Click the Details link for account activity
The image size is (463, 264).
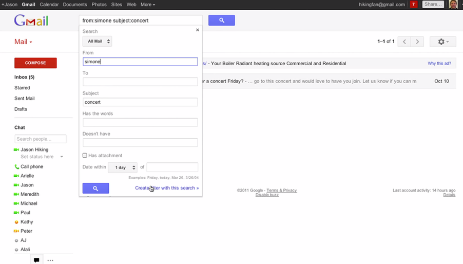tap(449, 195)
